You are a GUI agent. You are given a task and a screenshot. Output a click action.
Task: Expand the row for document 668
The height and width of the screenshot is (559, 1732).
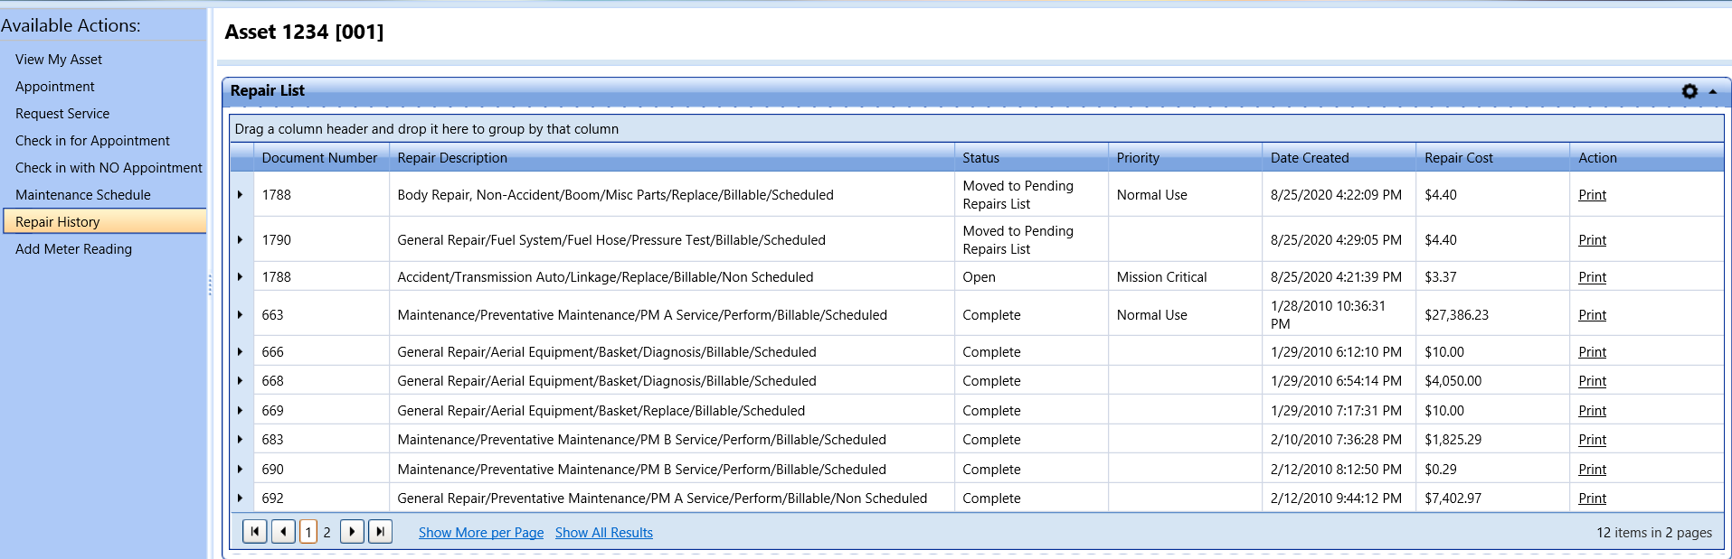(241, 380)
